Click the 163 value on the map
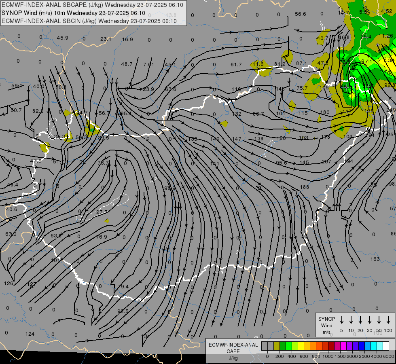The image size is (396, 364). [x=375, y=259]
